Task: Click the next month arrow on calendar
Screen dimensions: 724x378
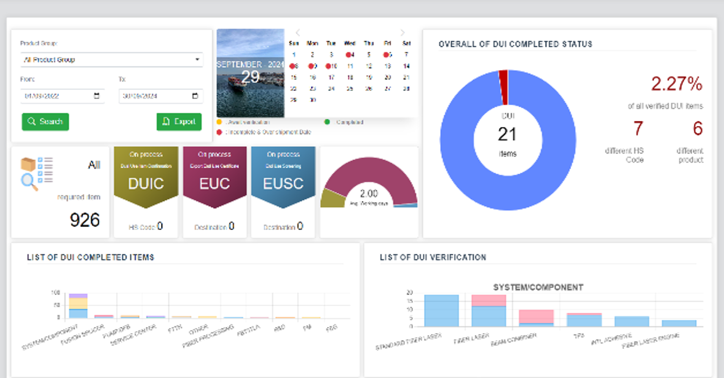Action: pos(403,33)
